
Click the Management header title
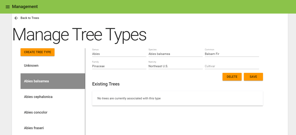[x=25, y=7]
